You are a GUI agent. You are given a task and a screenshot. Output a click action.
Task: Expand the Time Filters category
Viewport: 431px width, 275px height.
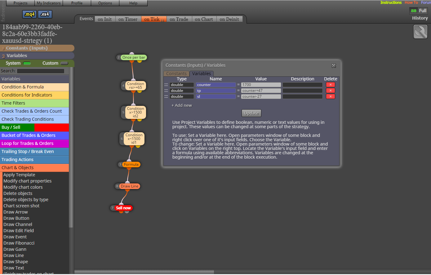point(34,103)
